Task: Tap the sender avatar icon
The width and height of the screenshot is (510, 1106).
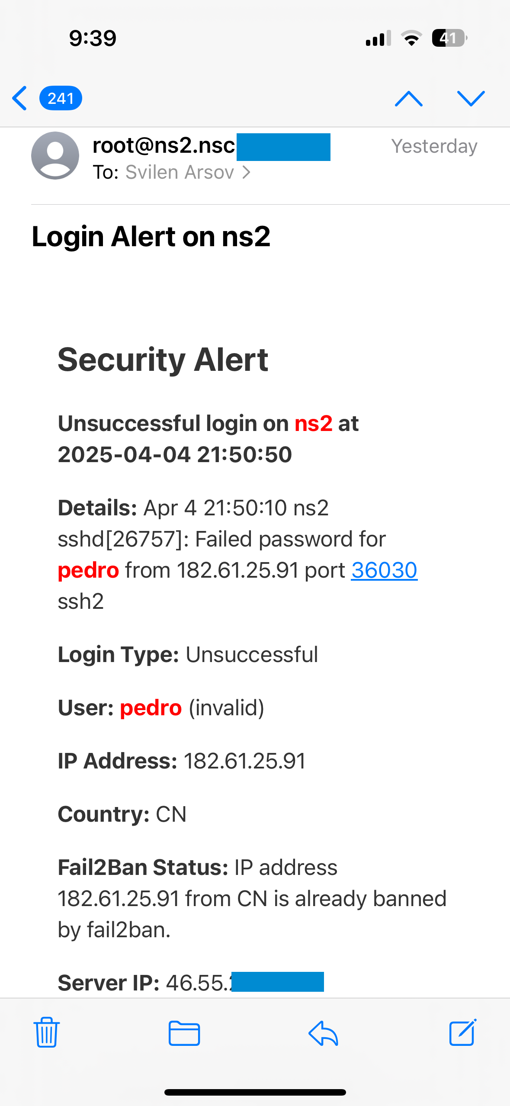Action: pos(55,155)
